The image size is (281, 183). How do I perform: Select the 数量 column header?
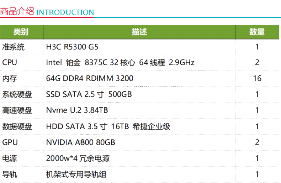(257, 32)
